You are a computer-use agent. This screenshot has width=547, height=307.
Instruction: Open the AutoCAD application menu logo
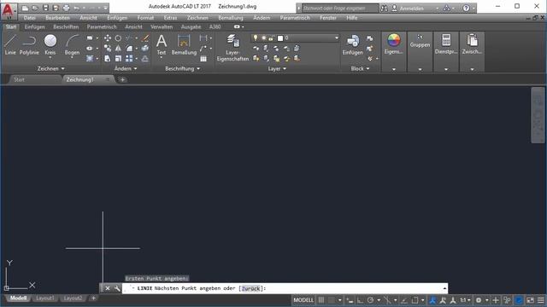coord(9,10)
